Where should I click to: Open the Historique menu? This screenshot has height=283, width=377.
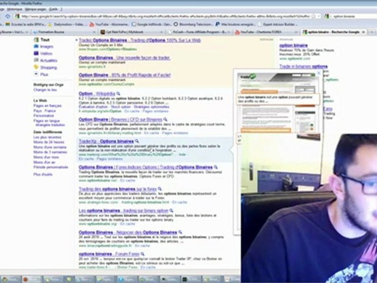pyautogui.click(x=15, y=9)
